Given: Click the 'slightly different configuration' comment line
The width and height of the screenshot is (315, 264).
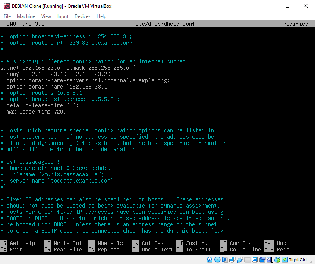Looking at the screenshot, I should point(94,61).
